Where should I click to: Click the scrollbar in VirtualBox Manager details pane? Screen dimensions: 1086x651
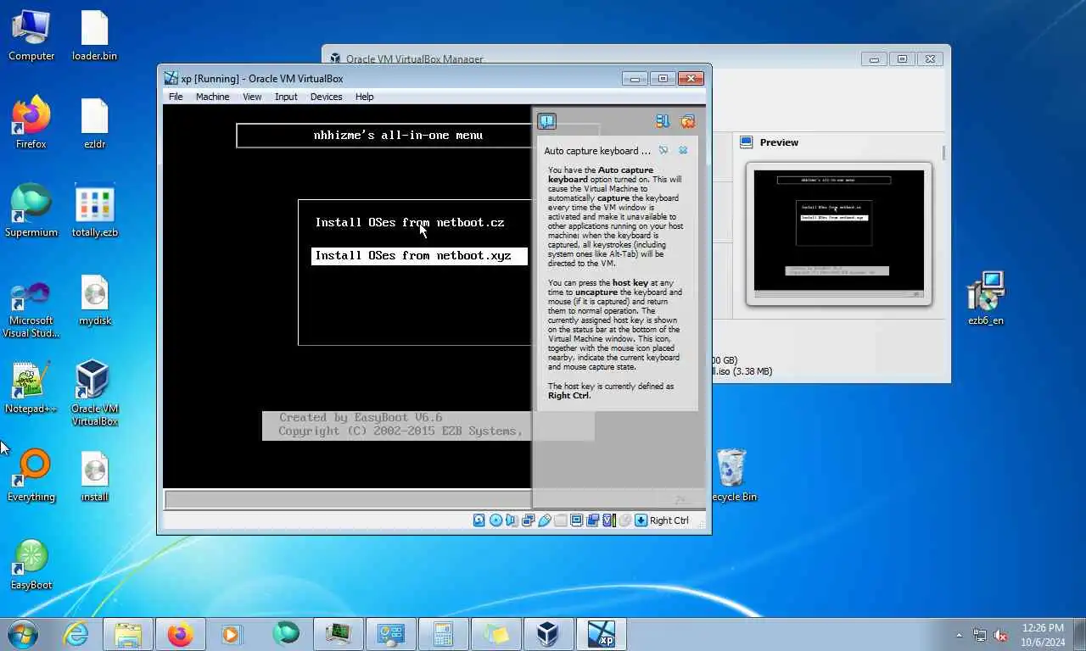coord(943,152)
